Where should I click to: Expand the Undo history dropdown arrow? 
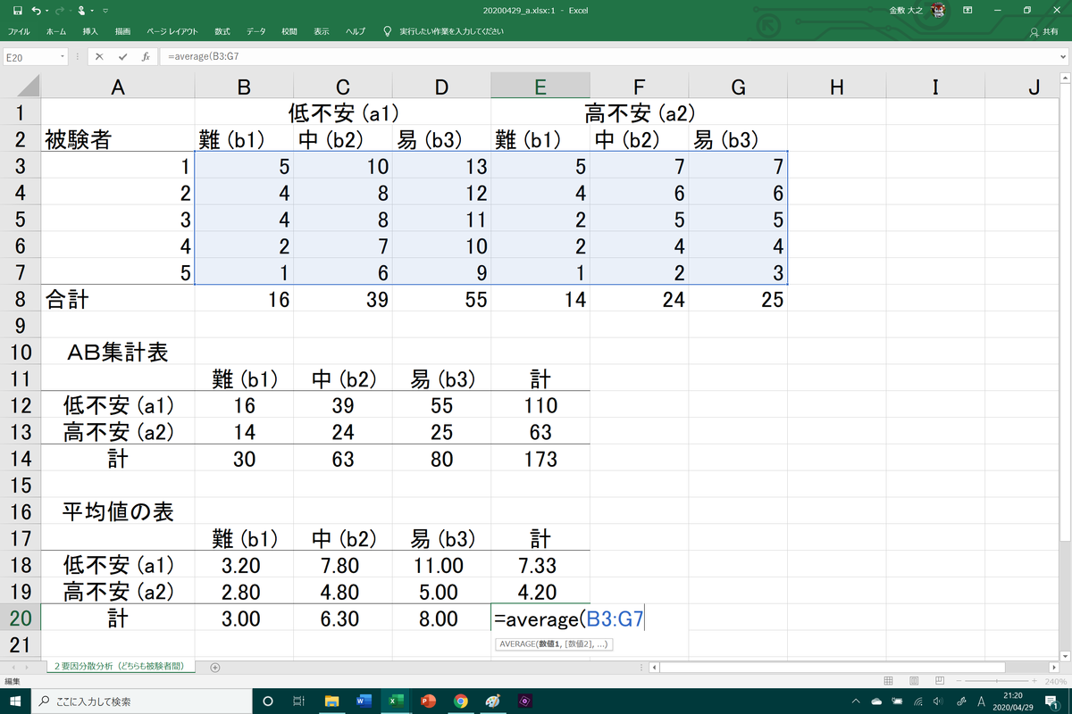pyautogui.click(x=47, y=11)
